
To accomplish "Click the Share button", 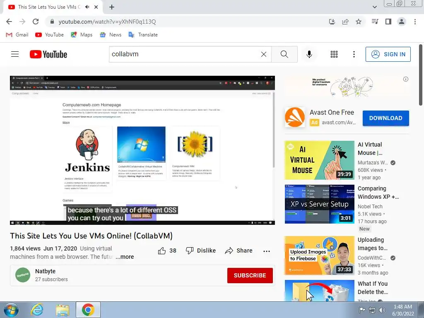I will (238, 251).
